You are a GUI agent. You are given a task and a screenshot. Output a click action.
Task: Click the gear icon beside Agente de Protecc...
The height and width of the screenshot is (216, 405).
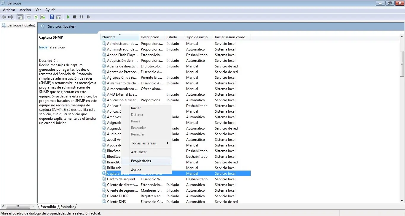(104, 72)
